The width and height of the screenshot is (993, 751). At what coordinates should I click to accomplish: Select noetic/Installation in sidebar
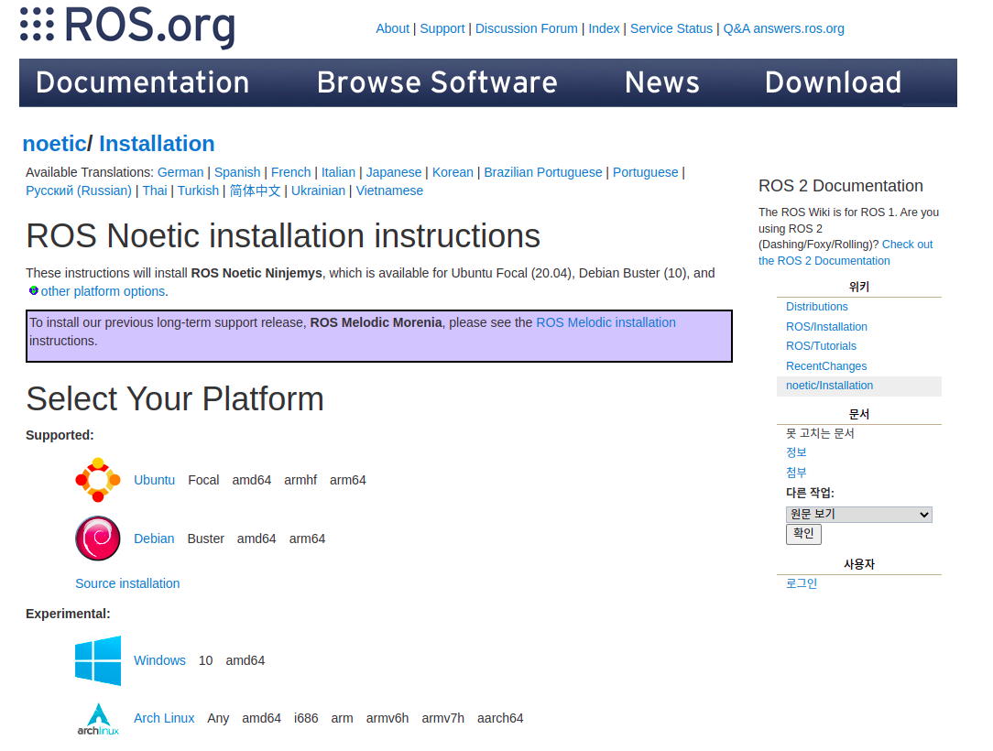(858, 386)
